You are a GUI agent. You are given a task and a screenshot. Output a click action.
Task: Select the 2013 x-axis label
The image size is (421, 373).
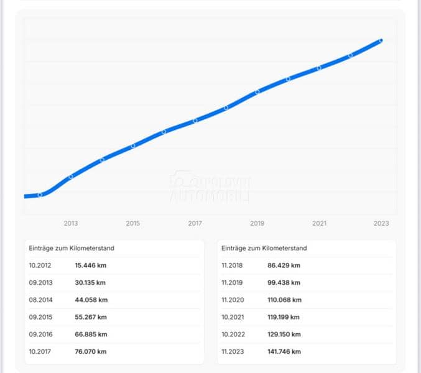click(x=71, y=223)
